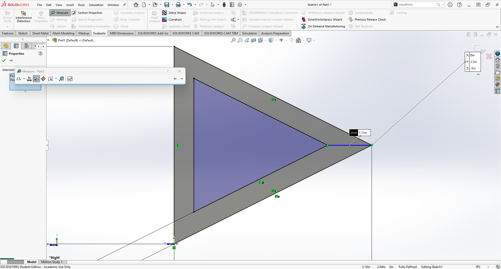Click Previous View icon
501x269 pixels.
tap(247, 40)
